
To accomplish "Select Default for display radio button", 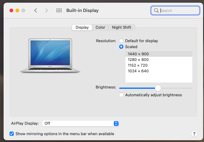I will point(121,41).
